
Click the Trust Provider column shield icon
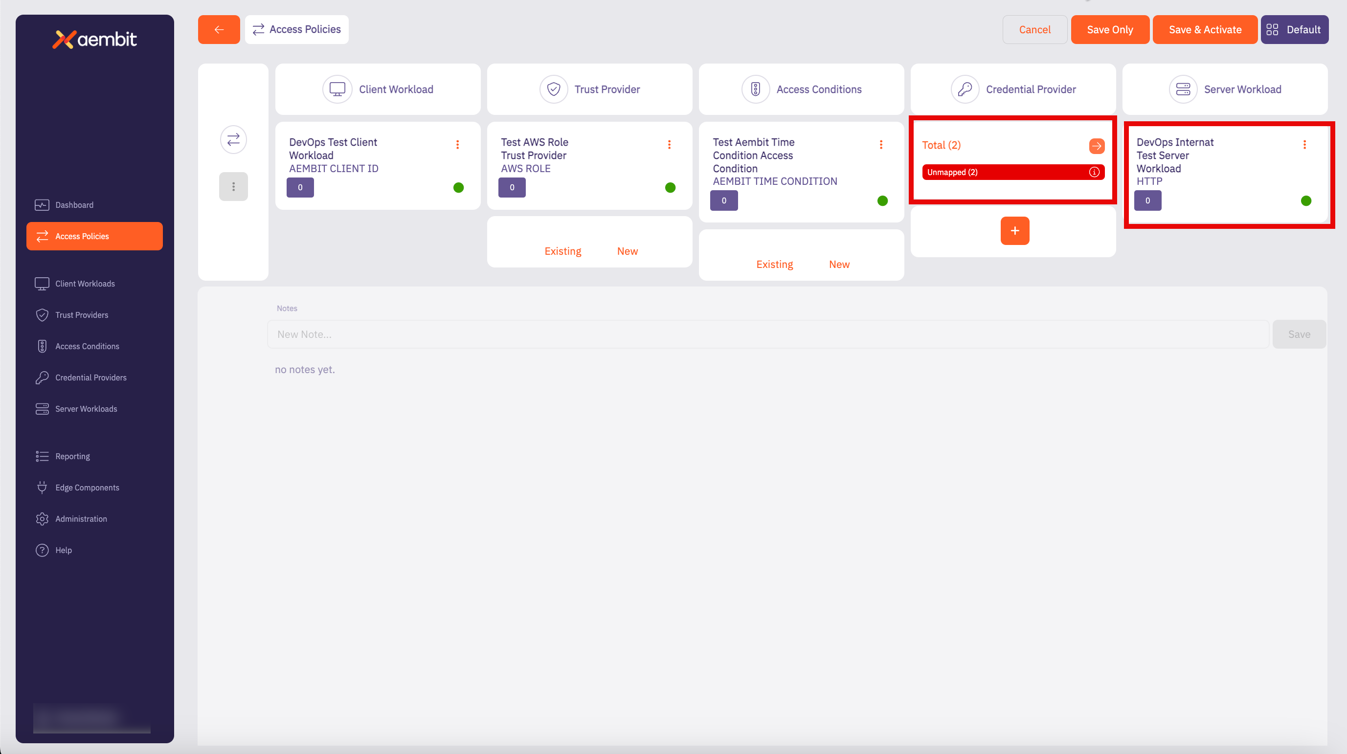(x=553, y=89)
